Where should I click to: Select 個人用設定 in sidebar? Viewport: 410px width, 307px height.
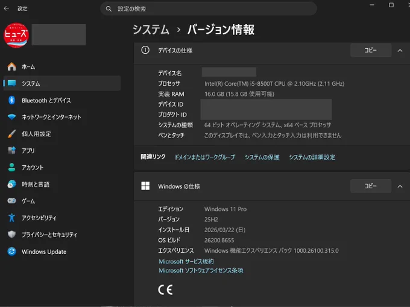click(61, 134)
